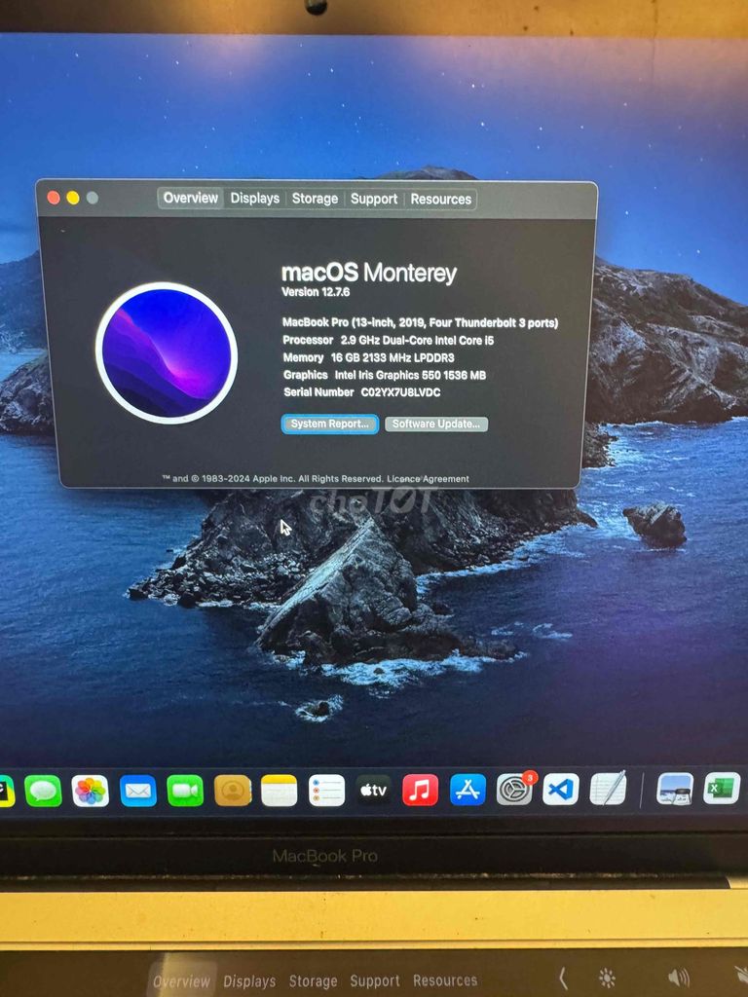Launch Reminders from the Dock

[x=326, y=791]
